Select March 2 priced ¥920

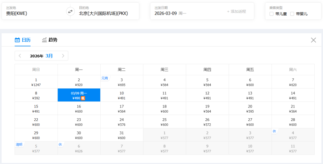click(x=79, y=82)
